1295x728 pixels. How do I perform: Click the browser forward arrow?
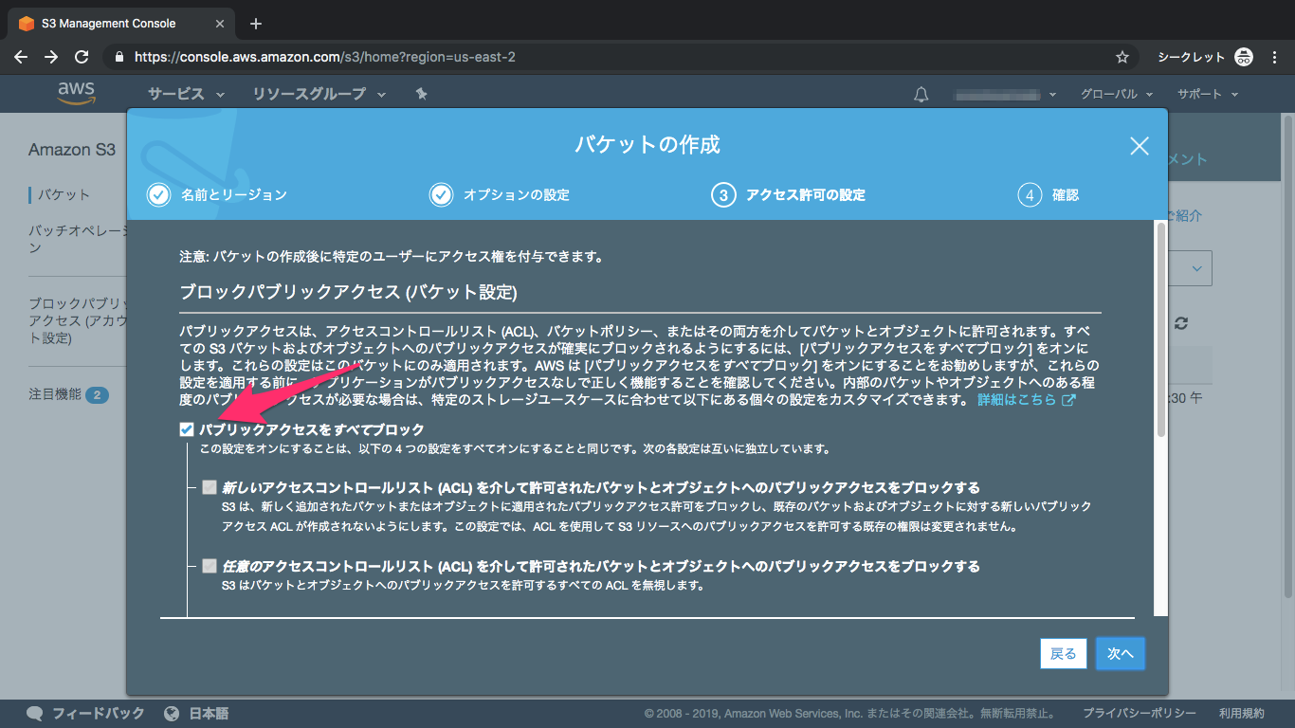coord(51,57)
